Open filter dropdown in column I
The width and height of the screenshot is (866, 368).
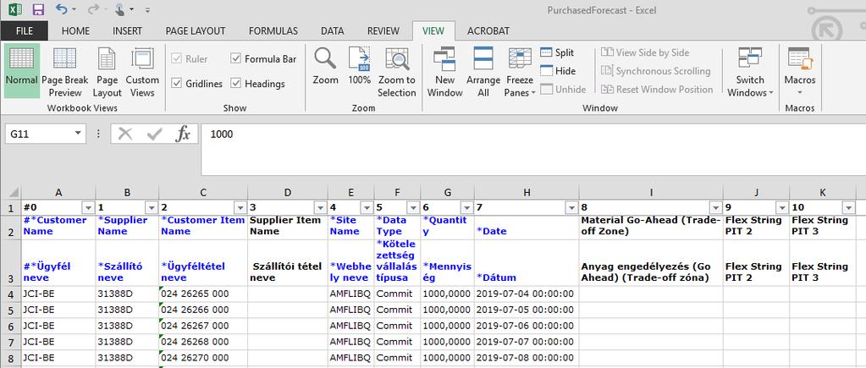pos(716,207)
